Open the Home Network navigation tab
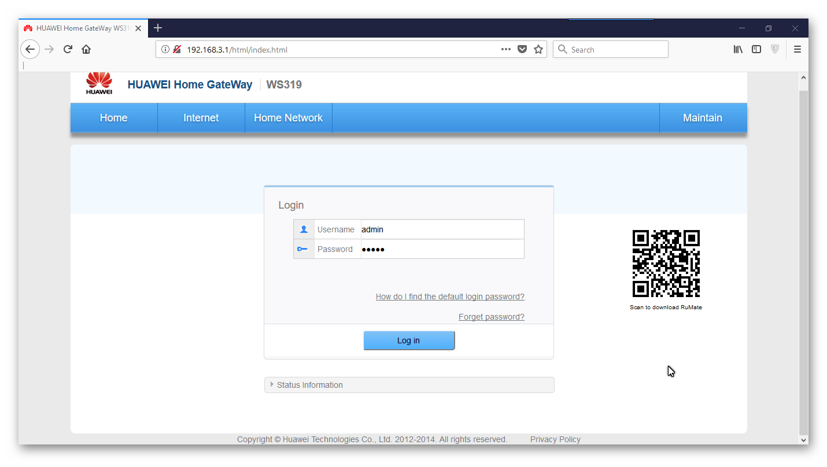Viewport: 827px width, 467px height. click(x=289, y=118)
